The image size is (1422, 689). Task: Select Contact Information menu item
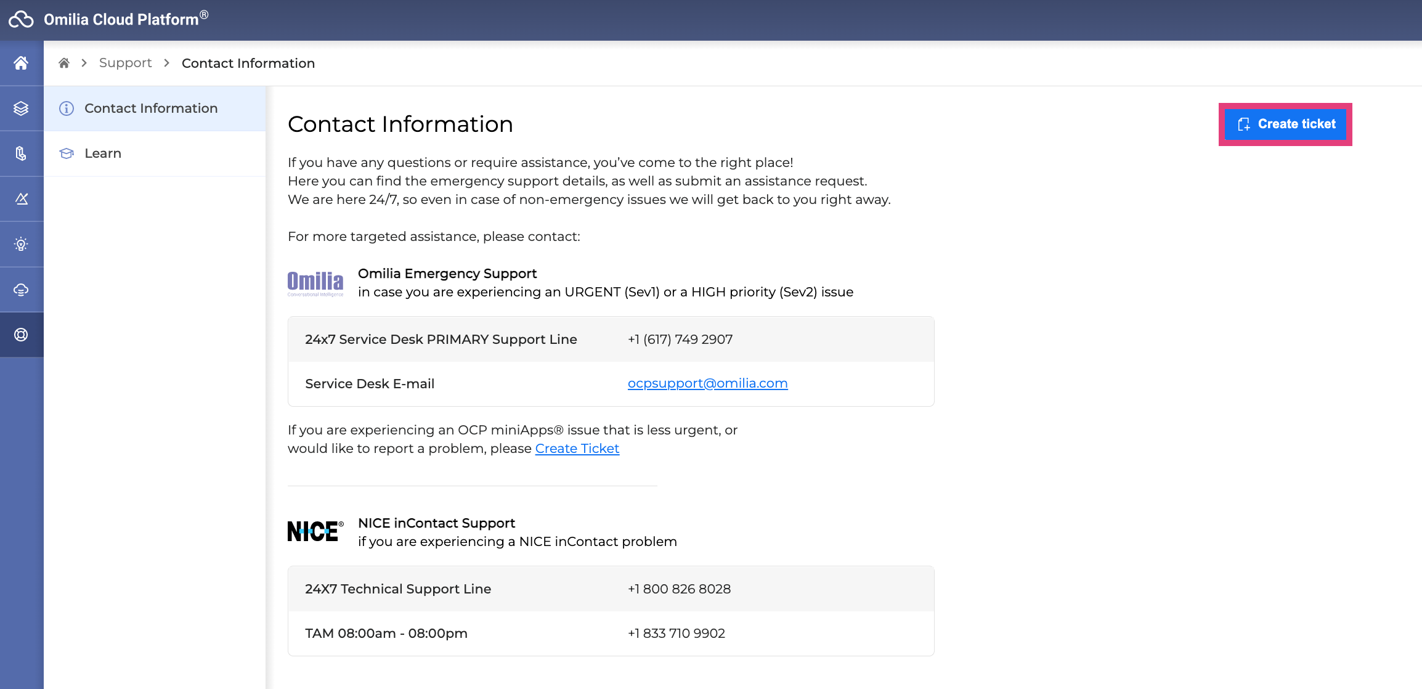pyautogui.click(x=155, y=108)
